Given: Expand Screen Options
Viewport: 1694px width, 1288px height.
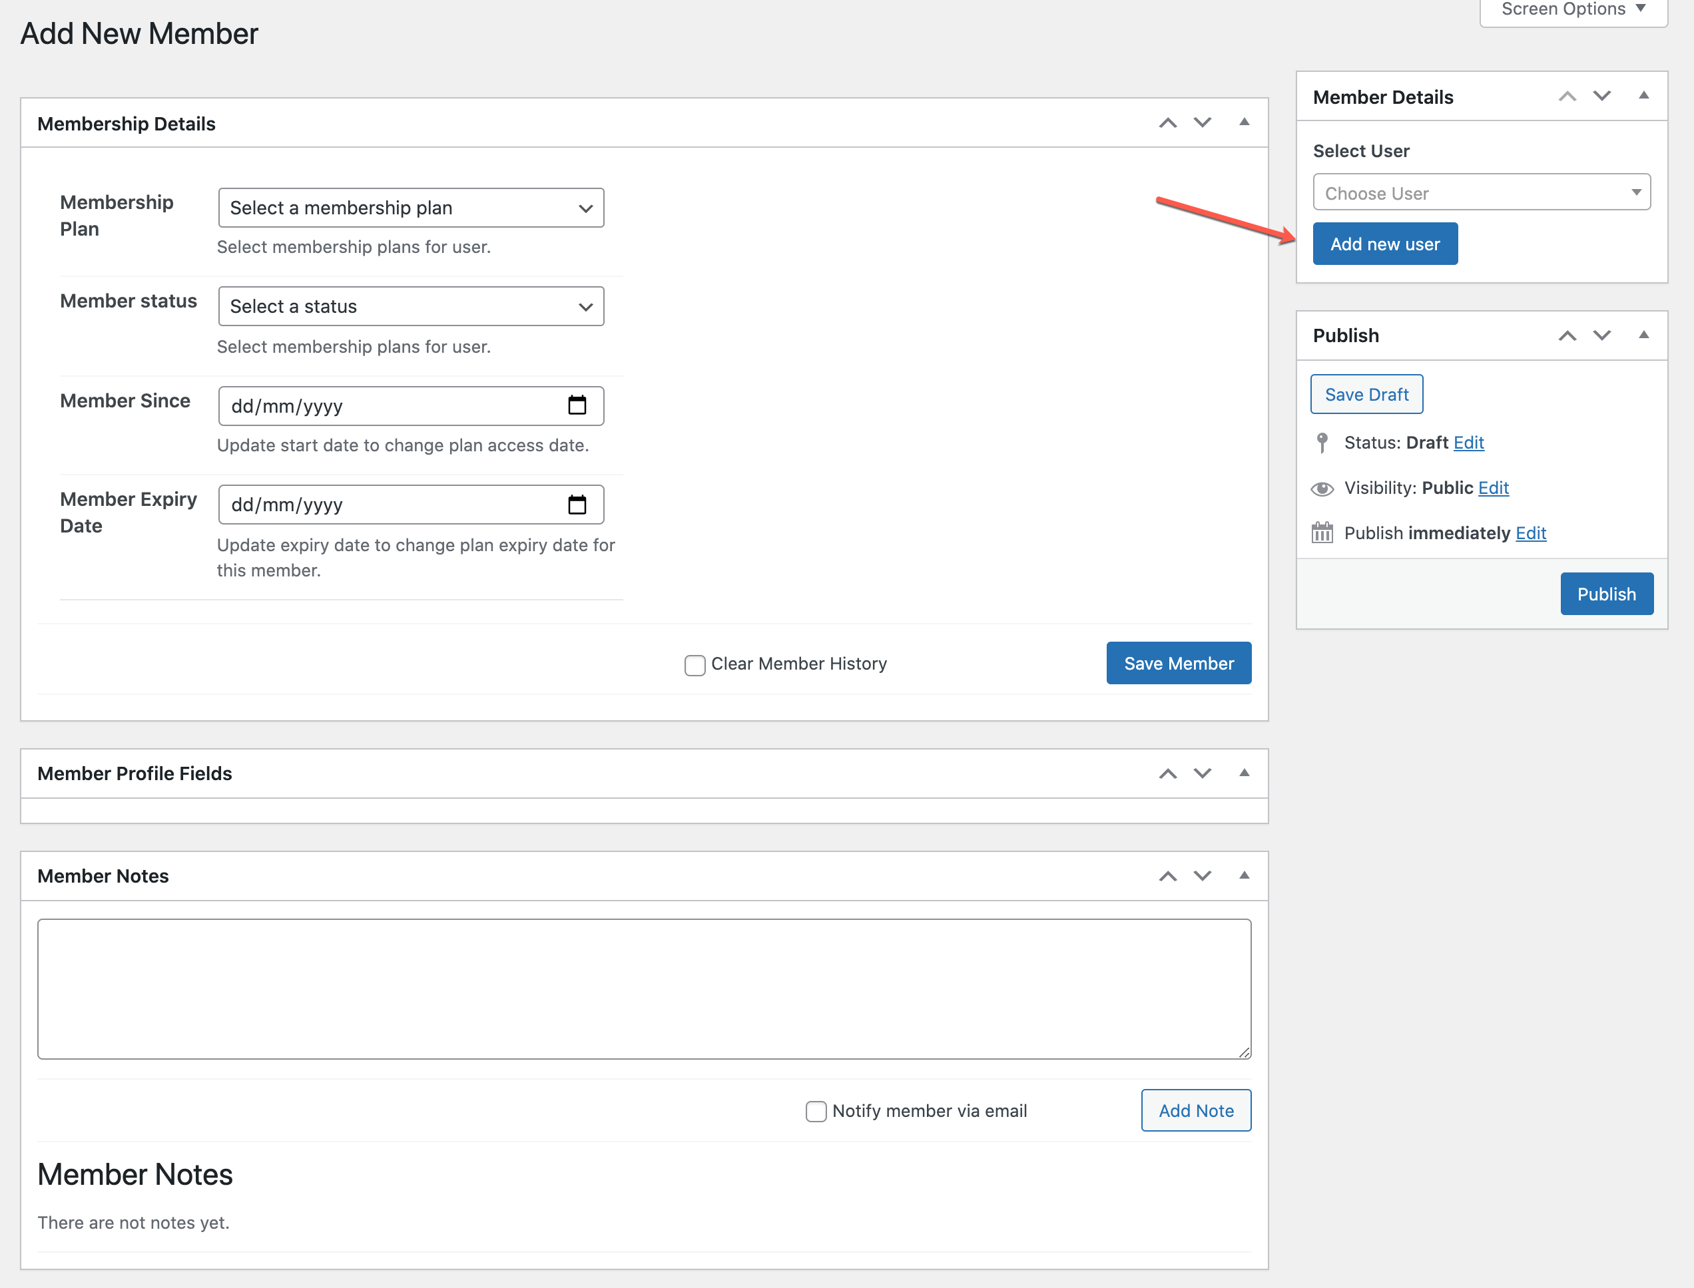Looking at the screenshot, I should coord(1573,10).
